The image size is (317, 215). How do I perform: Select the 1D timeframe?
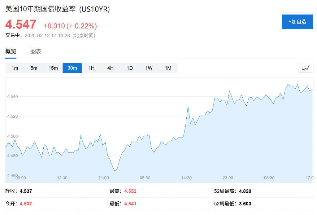(x=130, y=68)
